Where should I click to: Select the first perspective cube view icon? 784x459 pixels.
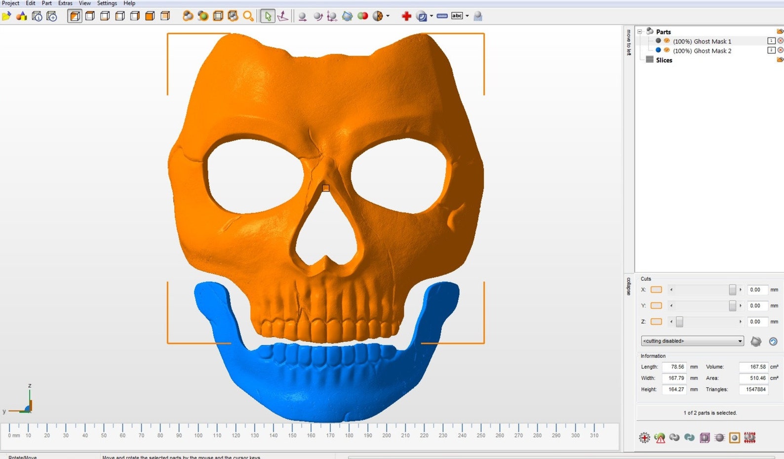75,16
